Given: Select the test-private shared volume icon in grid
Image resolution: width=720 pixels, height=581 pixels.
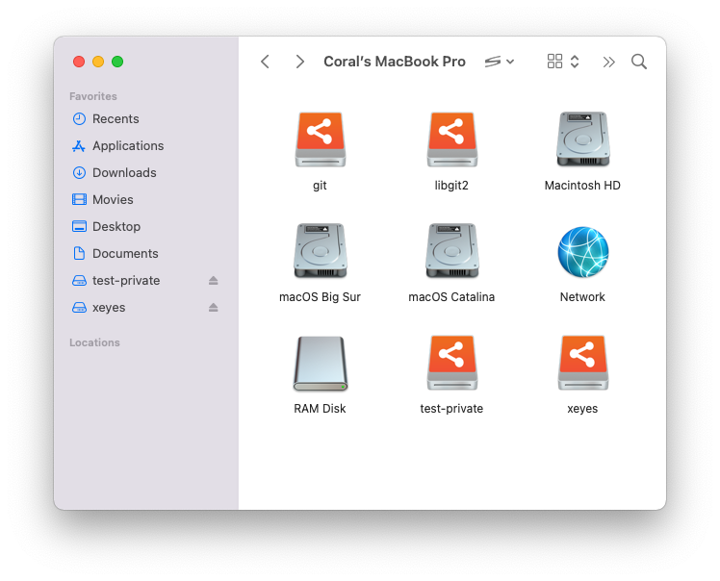Looking at the screenshot, I should coord(451,363).
